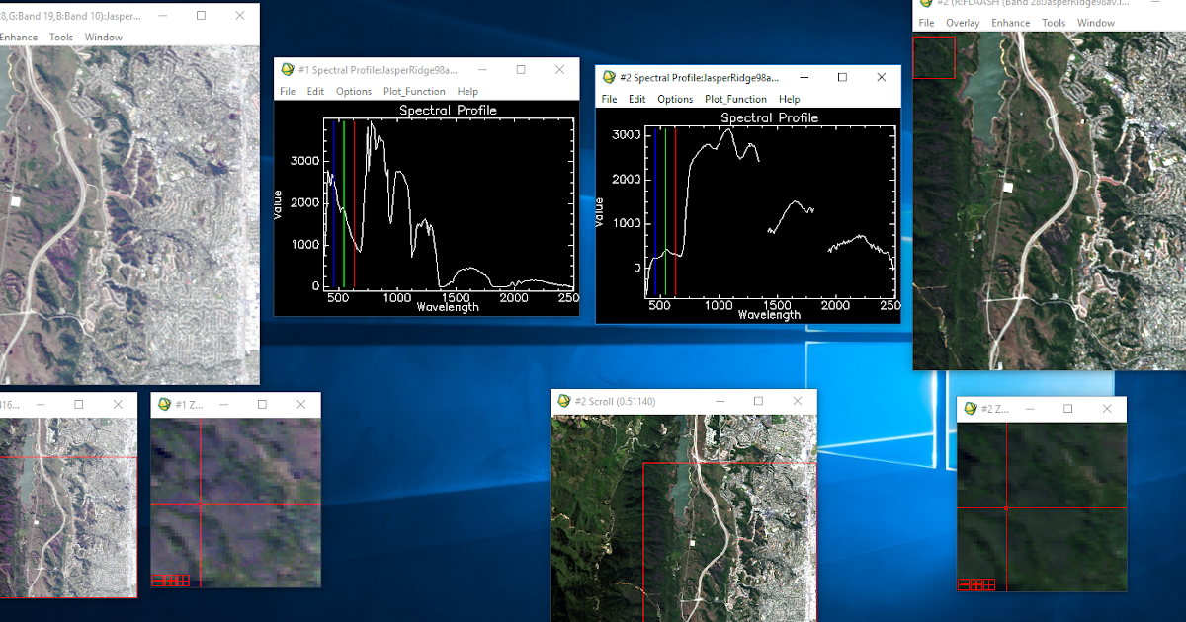Open the Options menu on #2 Spectral Profile

click(x=674, y=99)
